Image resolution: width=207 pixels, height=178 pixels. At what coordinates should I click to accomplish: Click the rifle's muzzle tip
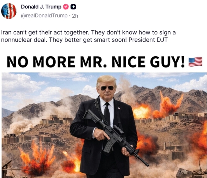pyautogui.click(x=147, y=164)
